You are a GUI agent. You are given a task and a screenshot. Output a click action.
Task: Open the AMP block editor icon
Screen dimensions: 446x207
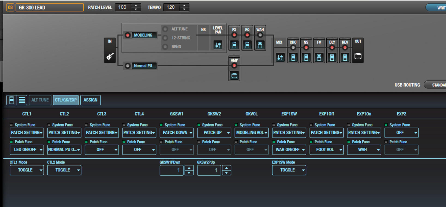[x=234, y=75]
